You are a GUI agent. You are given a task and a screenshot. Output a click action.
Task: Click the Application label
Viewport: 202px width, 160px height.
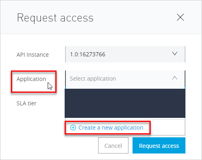point(31,79)
